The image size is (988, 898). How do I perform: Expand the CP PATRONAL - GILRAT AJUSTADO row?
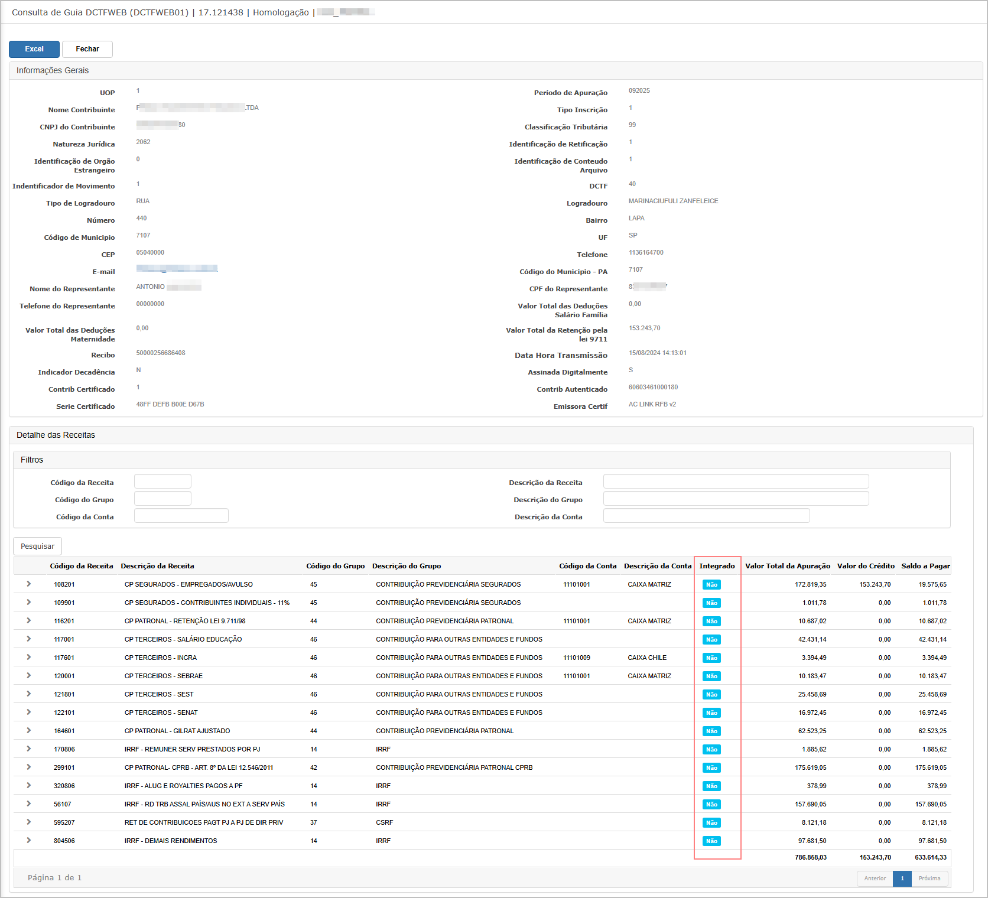(28, 730)
